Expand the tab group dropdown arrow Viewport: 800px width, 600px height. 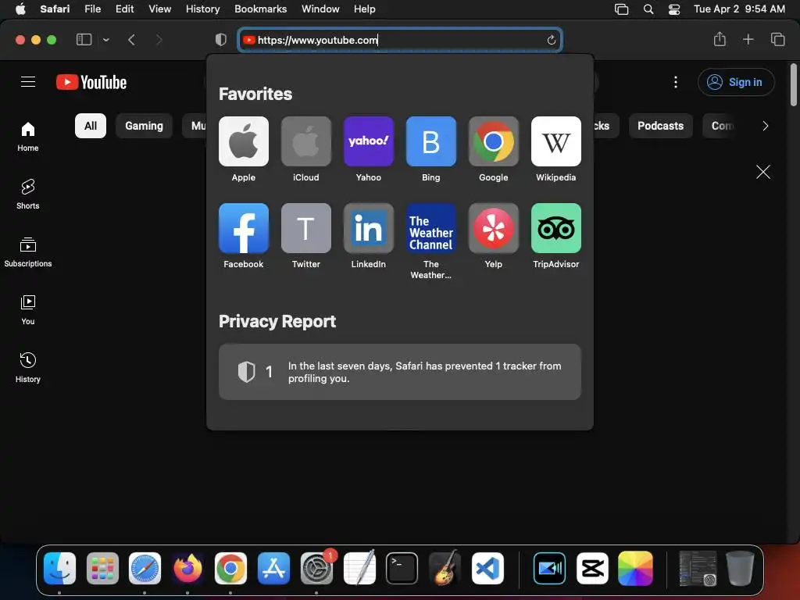105,39
